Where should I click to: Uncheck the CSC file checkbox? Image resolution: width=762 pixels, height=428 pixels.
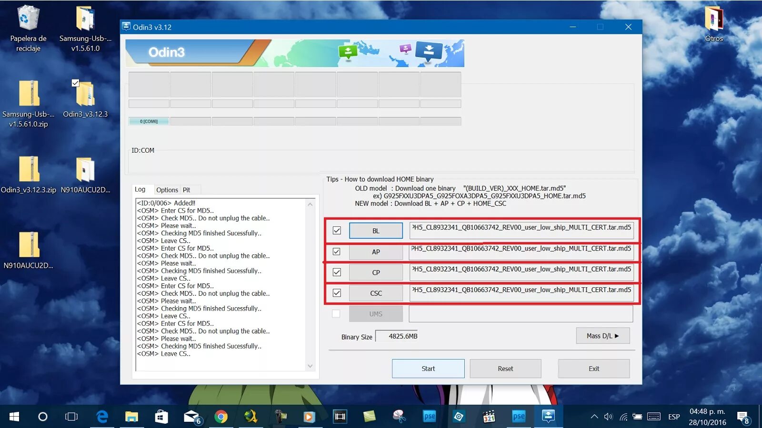click(337, 293)
